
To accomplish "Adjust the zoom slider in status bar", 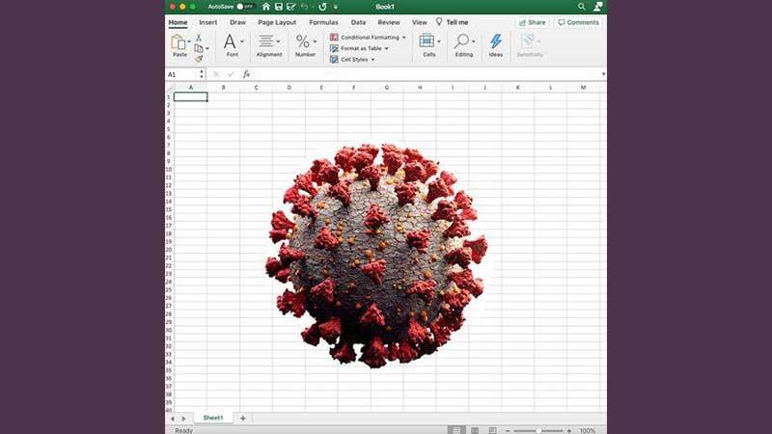I will click(538, 430).
